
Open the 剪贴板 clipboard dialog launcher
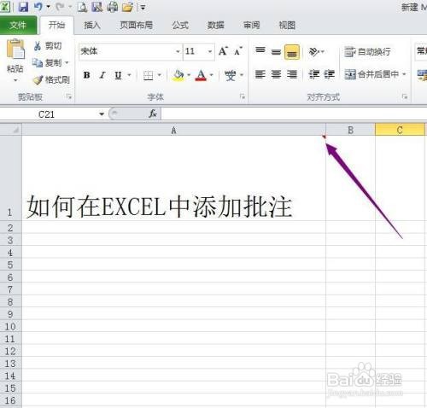pos(68,96)
